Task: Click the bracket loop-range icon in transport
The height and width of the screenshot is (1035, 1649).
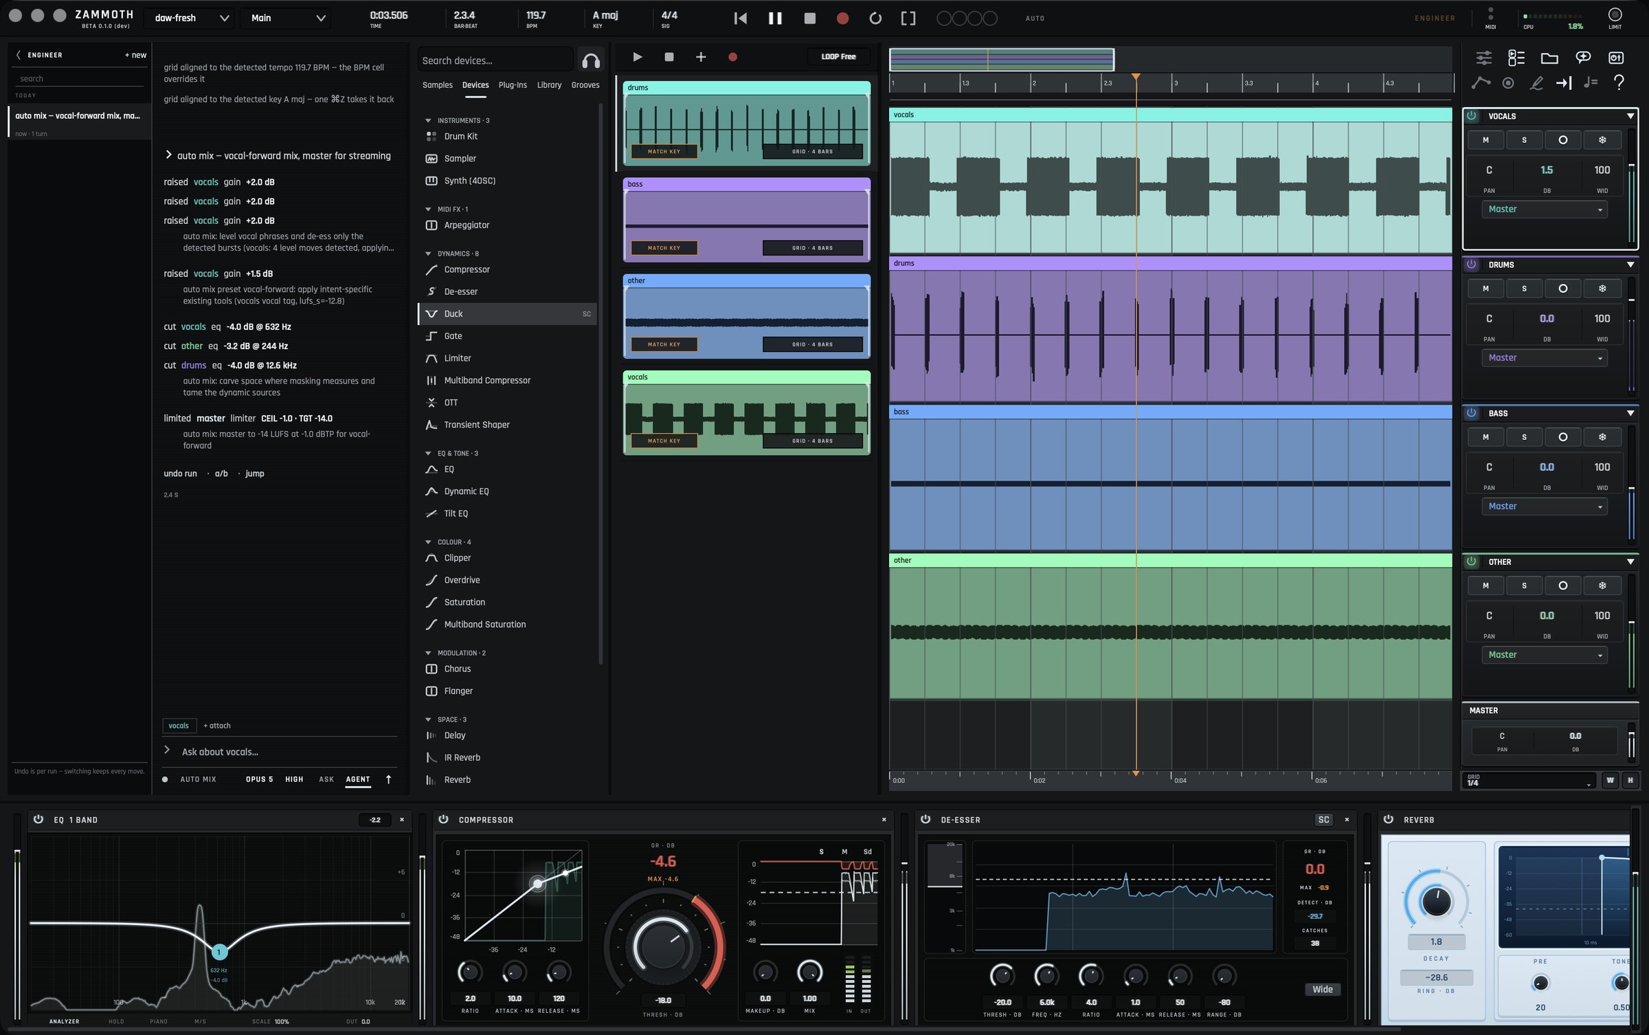Action: click(x=908, y=19)
